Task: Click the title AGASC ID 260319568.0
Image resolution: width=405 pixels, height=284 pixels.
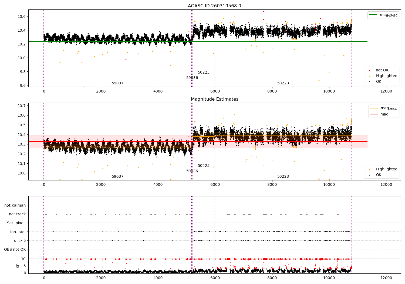Action: tap(214, 6)
